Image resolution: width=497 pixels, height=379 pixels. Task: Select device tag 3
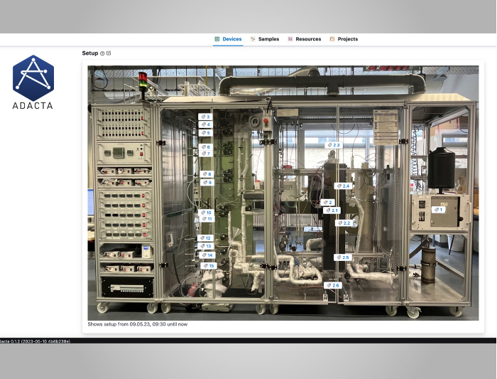pos(205,117)
